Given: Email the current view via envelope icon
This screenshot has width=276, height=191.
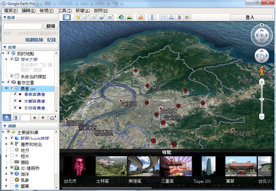Looking at the screenshot, I should 163,17.
